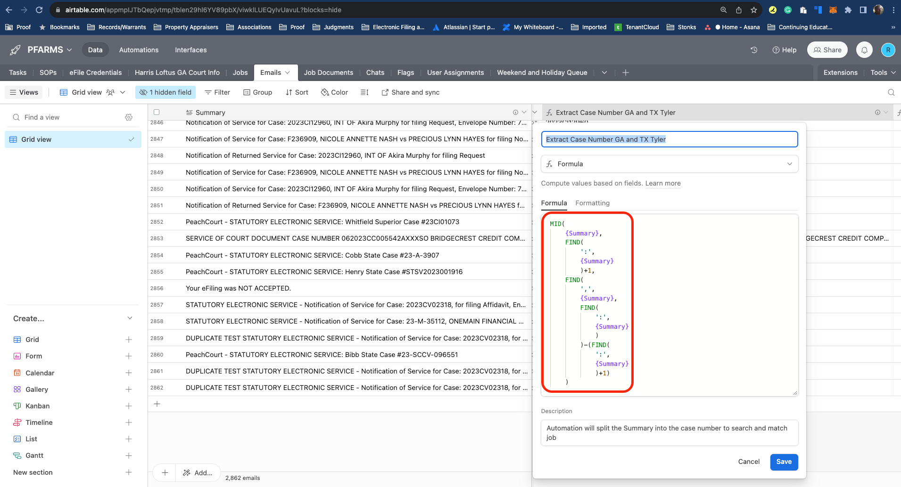Image resolution: width=901 pixels, height=487 pixels.
Task: Open notifications bell icon
Action: [864, 50]
